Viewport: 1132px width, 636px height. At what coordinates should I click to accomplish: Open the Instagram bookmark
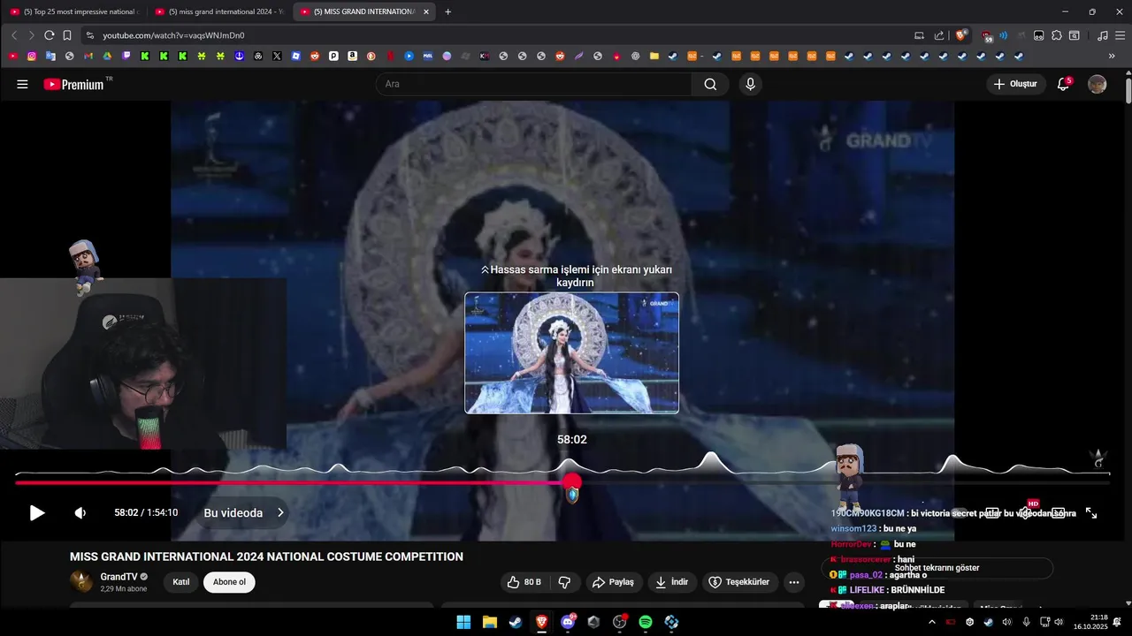(32, 56)
